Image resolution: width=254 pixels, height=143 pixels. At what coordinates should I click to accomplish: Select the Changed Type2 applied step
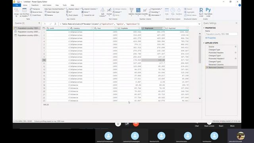pos(221,62)
